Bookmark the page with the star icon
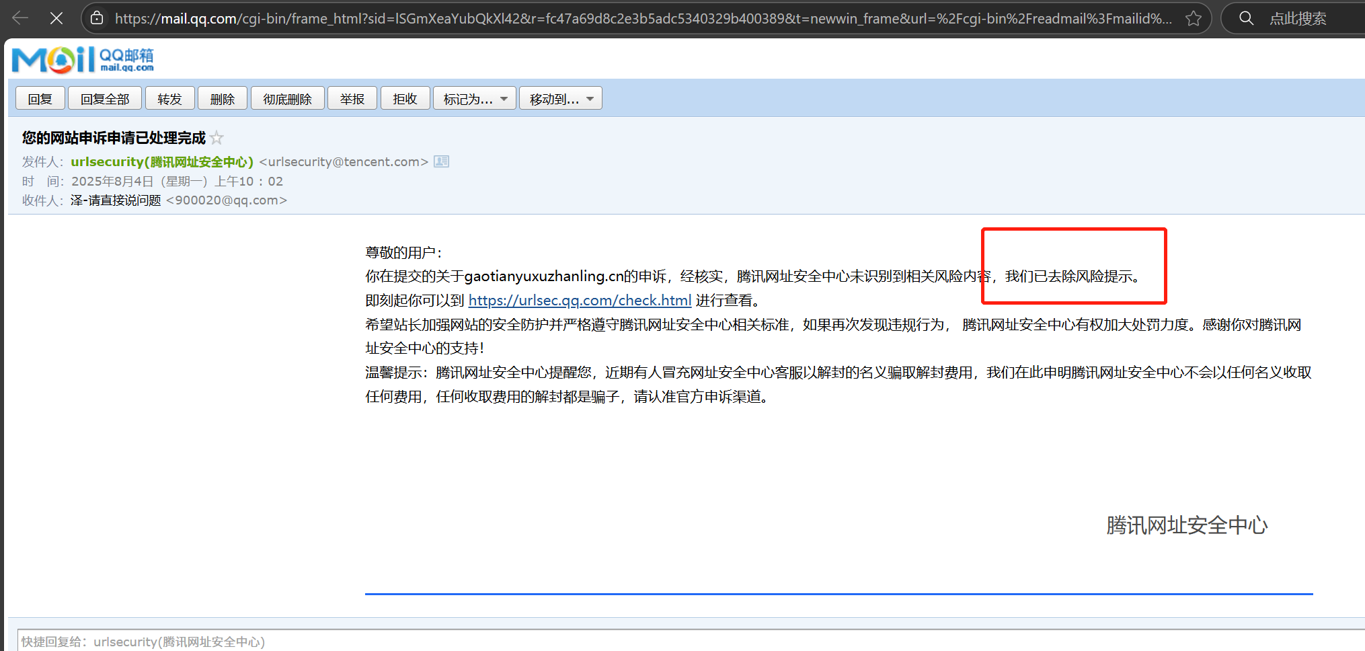Image resolution: width=1365 pixels, height=651 pixels. tap(1194, 18)
